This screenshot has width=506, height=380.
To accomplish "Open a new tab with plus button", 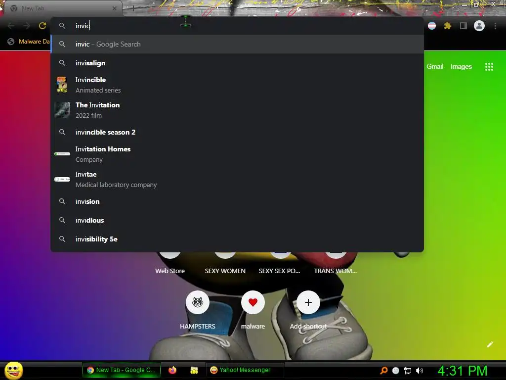I will (x=133, y=8).
